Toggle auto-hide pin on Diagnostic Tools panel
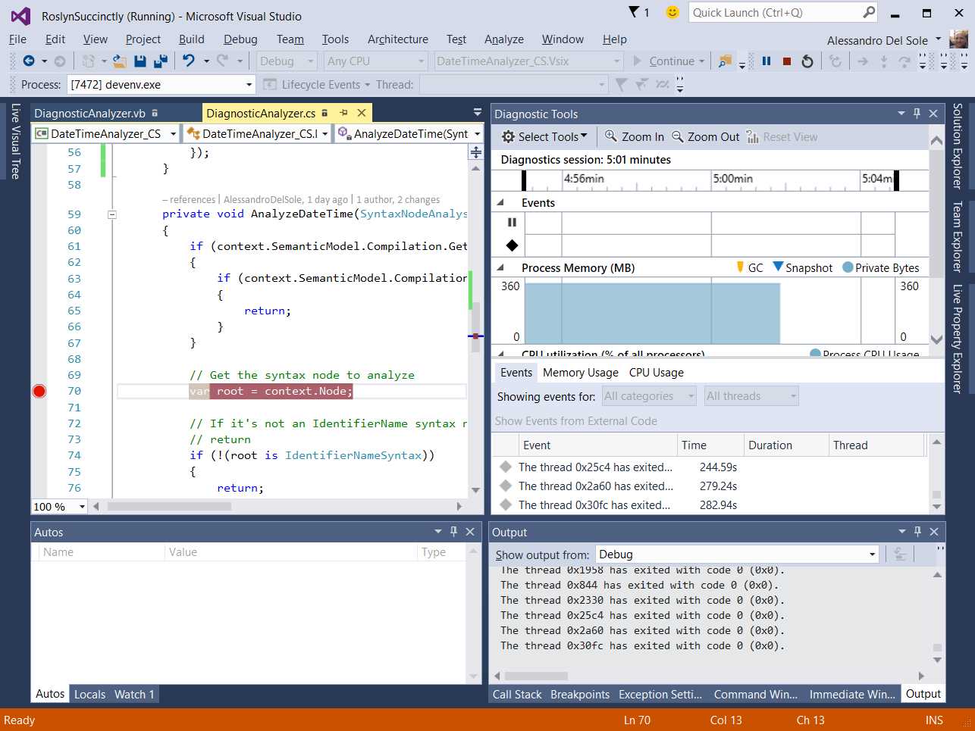This screenshot has width=975, height=731. [x=916, y=113]
